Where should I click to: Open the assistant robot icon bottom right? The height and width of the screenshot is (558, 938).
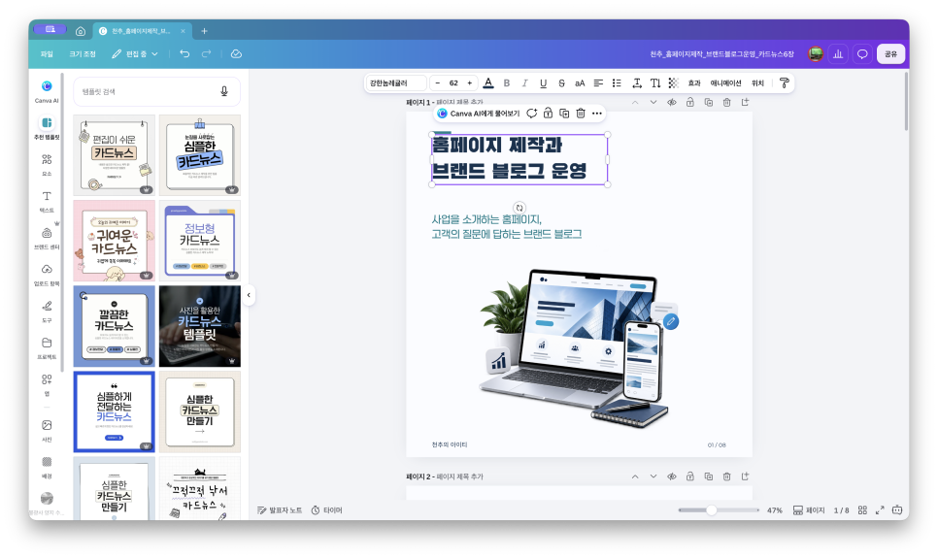point(897,510)
